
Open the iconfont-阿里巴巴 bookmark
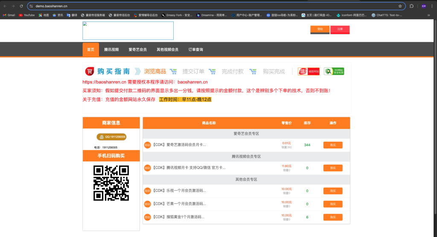point(352,15)
